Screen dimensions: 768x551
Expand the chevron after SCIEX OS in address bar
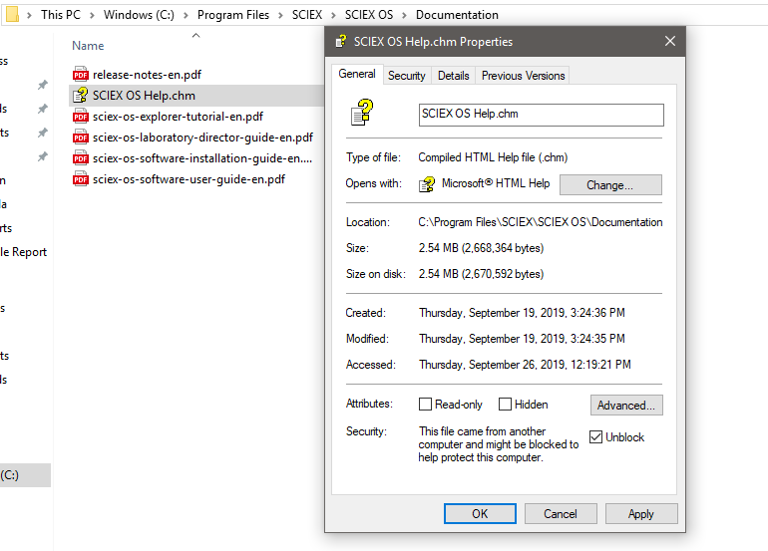(x=405, y=15)
